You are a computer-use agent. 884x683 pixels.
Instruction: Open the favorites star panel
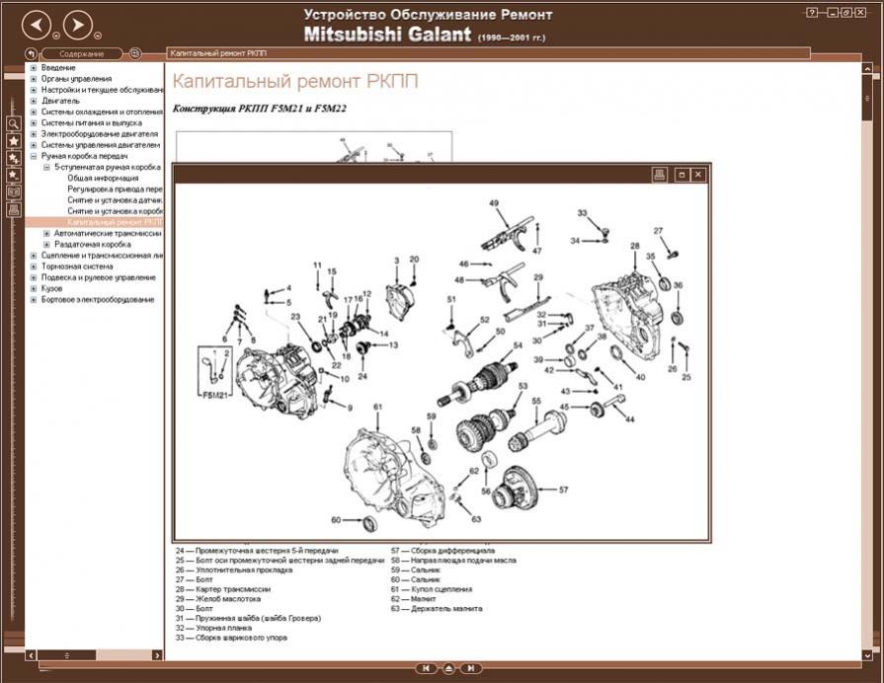[x=14, y=140]
